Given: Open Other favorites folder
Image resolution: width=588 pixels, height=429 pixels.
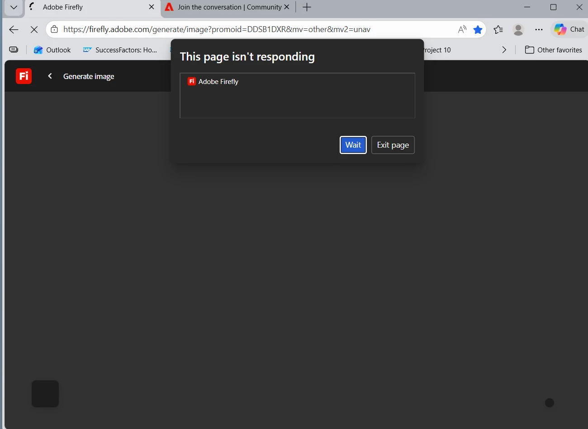Looking at the screenshot, I should pyautogui.click(x=554, y=50).
